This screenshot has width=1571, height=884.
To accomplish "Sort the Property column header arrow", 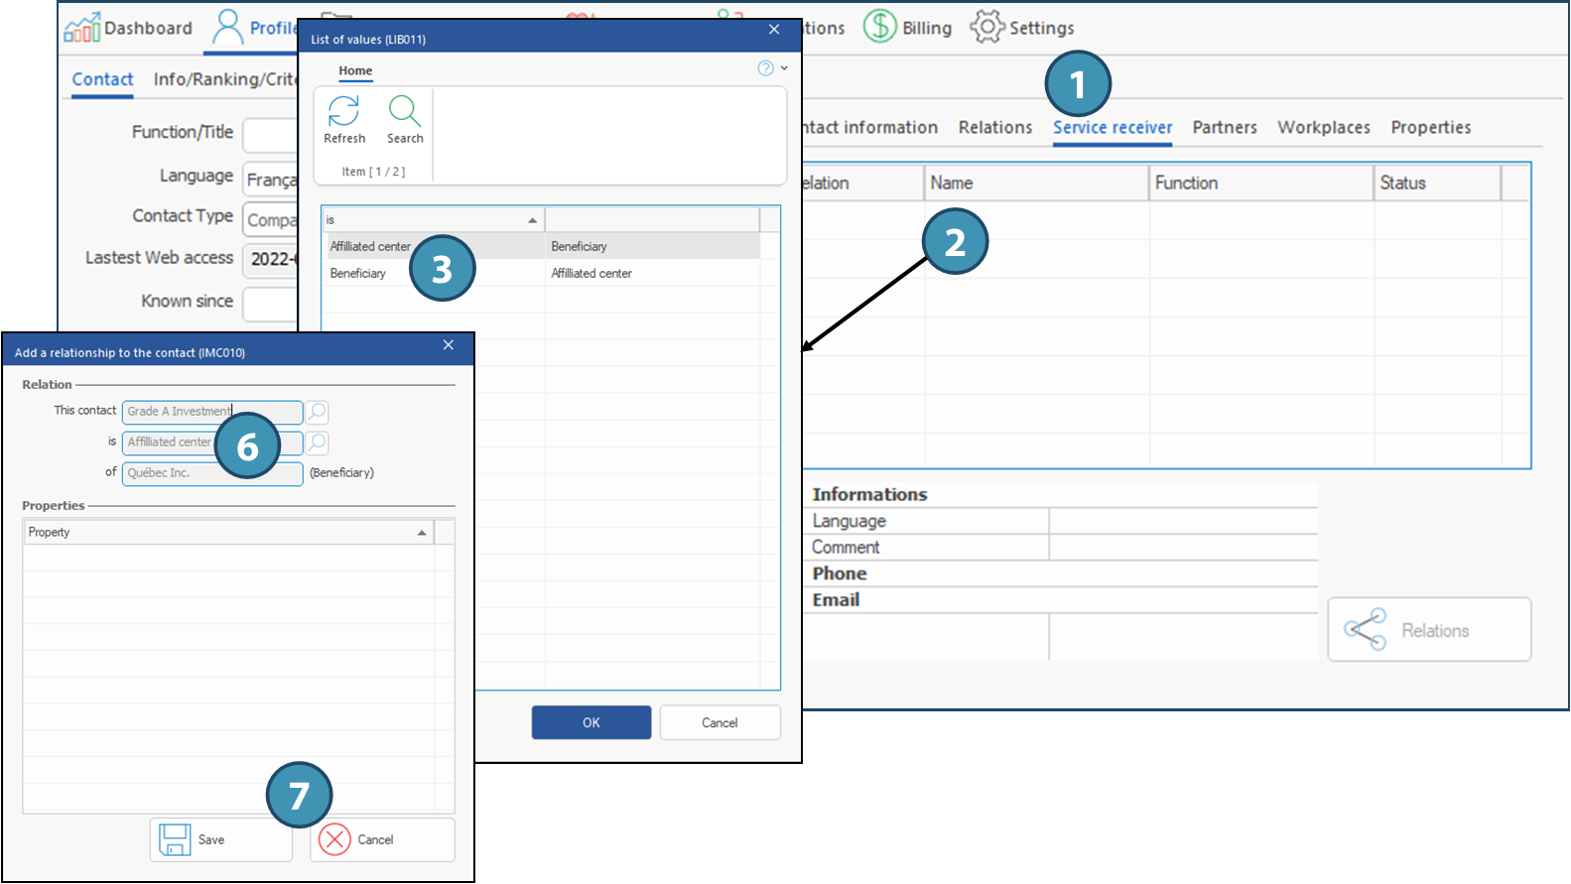I will point(422,533).
